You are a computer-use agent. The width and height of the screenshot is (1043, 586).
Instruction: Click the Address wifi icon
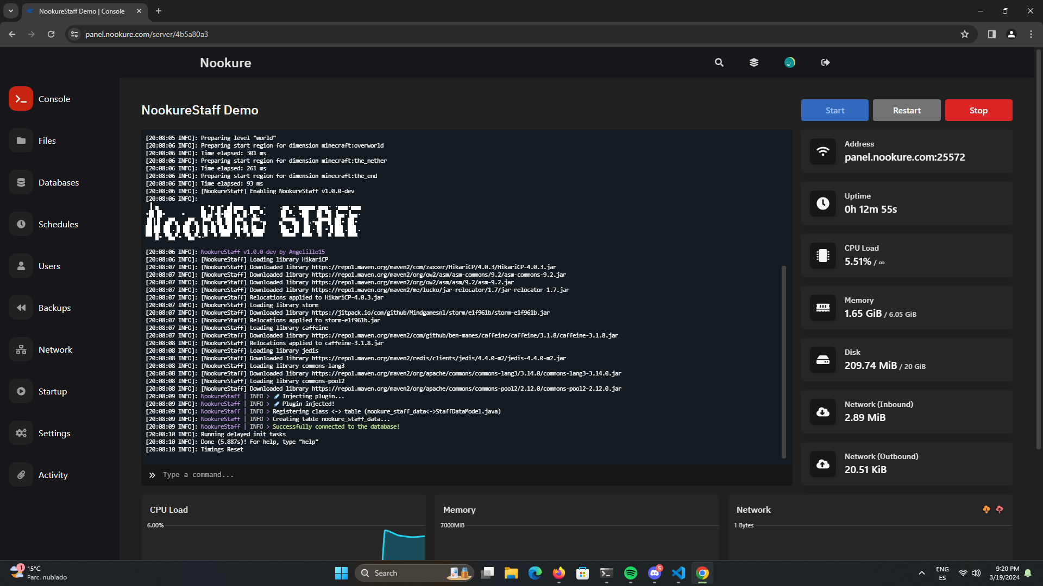[x=823, y=151]
